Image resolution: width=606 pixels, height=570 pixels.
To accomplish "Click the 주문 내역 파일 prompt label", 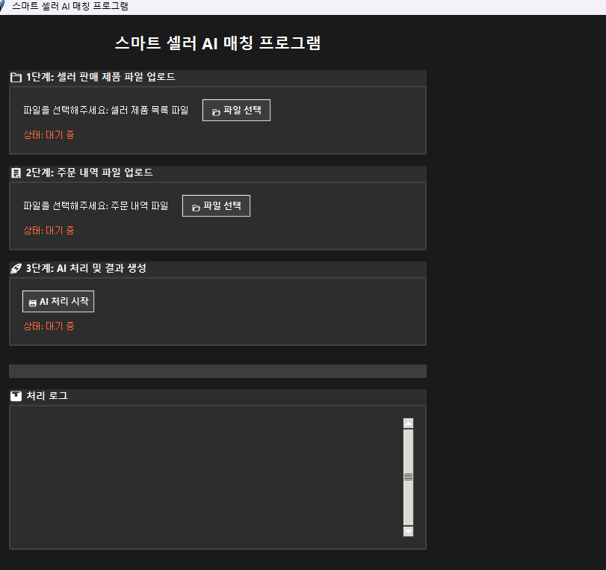I will point(96,206).
